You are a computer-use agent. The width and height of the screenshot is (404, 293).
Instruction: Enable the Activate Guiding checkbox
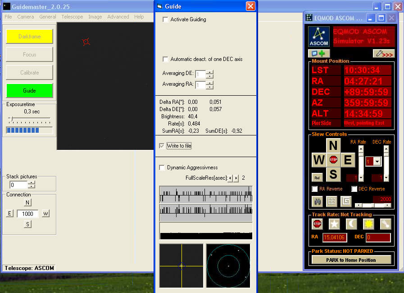click(165, 19)
